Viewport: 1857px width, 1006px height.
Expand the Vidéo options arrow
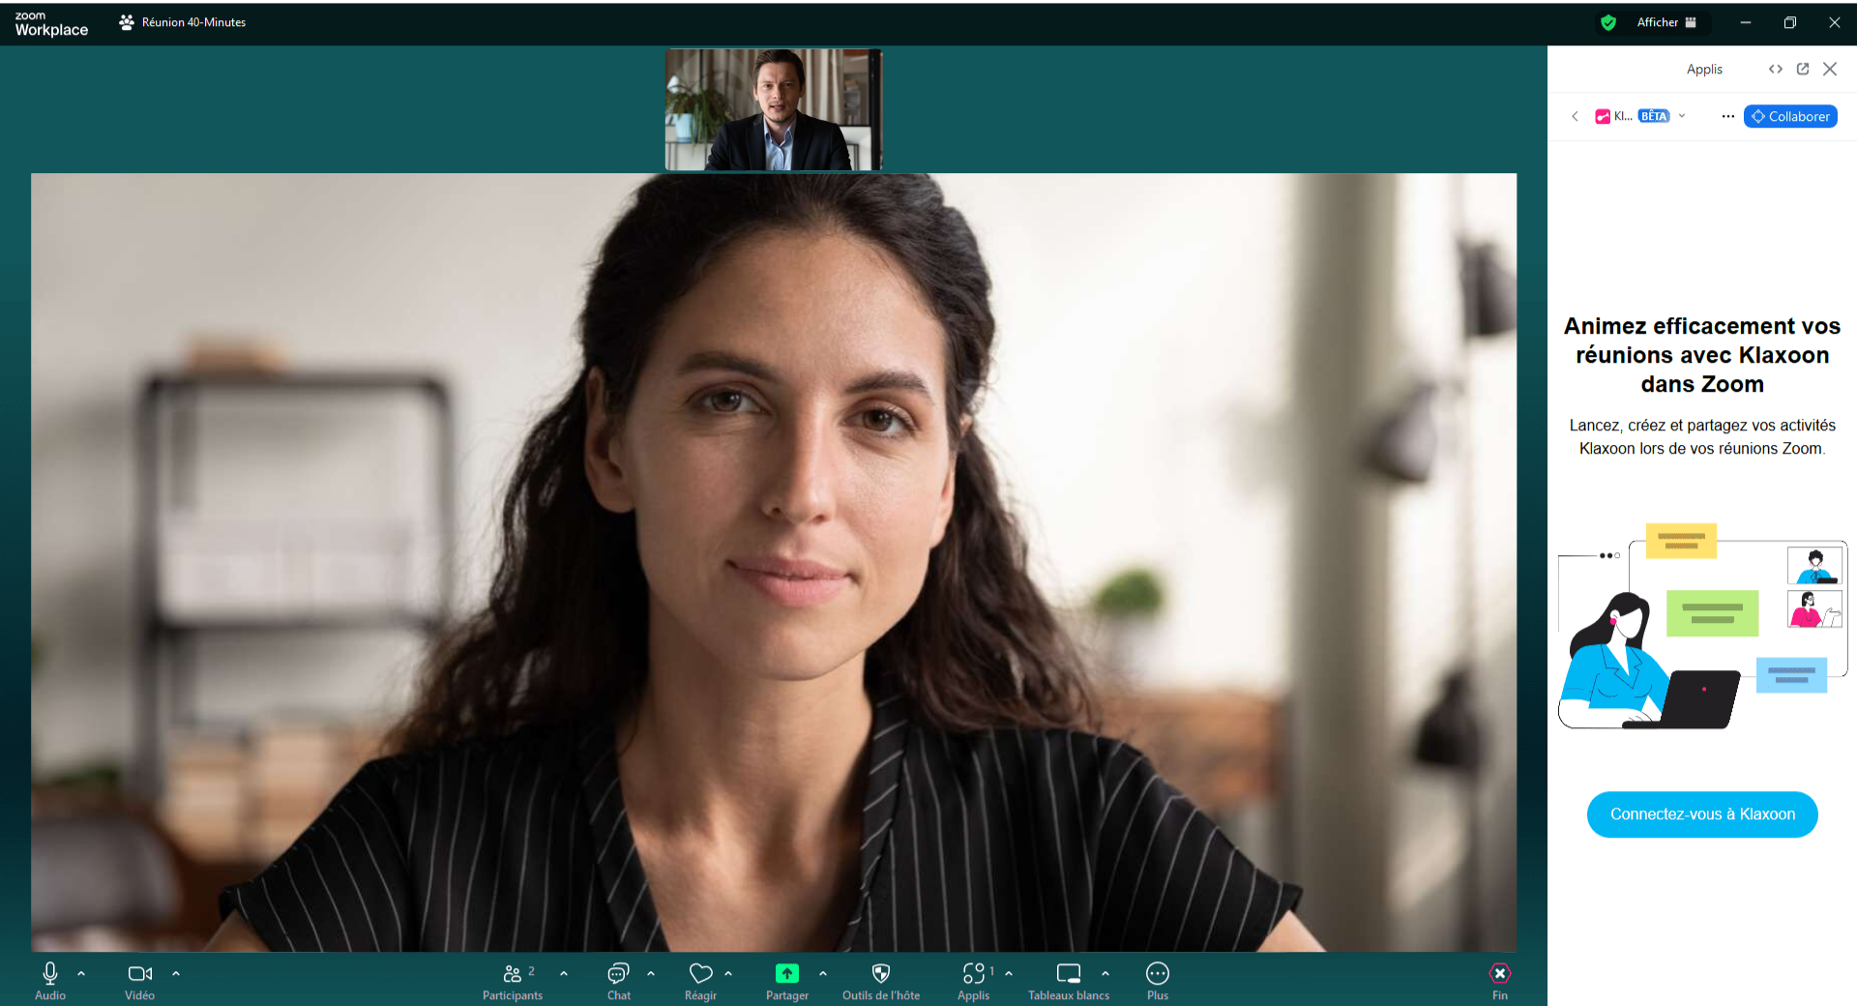coord(176,973)
